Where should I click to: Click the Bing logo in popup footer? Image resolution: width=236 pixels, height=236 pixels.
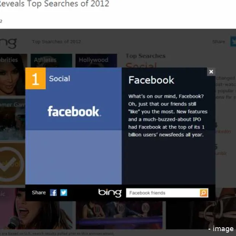(x=110, y=193)
